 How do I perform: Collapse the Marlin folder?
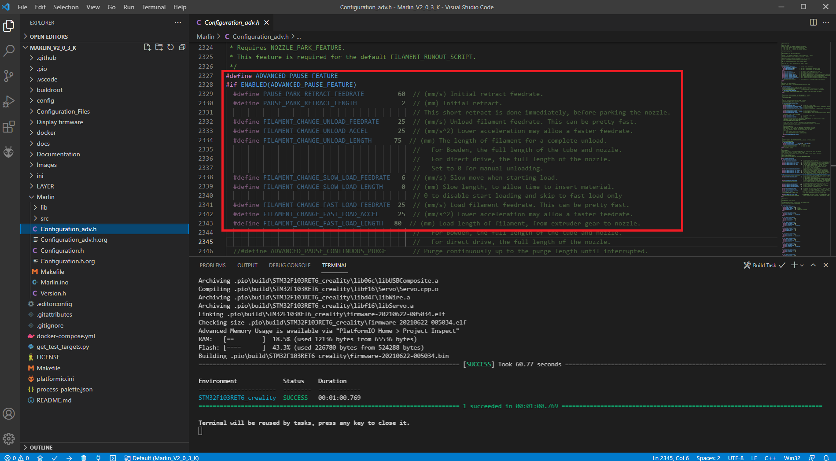45,197
